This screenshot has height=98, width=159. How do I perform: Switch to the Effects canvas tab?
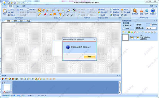(15, 21)
